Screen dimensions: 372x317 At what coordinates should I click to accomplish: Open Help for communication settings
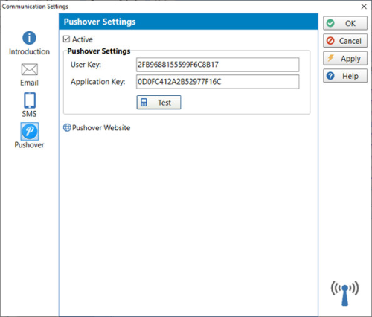(345, 76)
